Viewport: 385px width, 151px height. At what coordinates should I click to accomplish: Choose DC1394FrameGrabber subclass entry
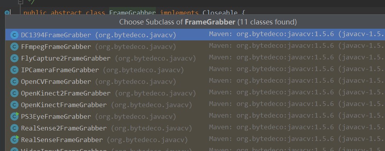(x=195, y=35)
